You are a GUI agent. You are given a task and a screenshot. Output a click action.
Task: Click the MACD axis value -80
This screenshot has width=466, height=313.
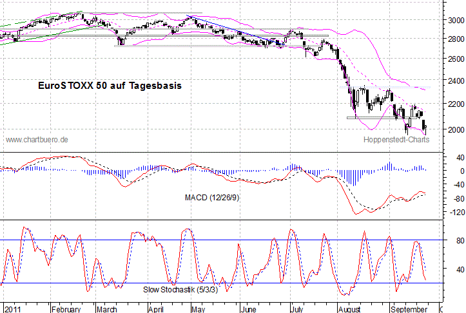pos(458,198)
